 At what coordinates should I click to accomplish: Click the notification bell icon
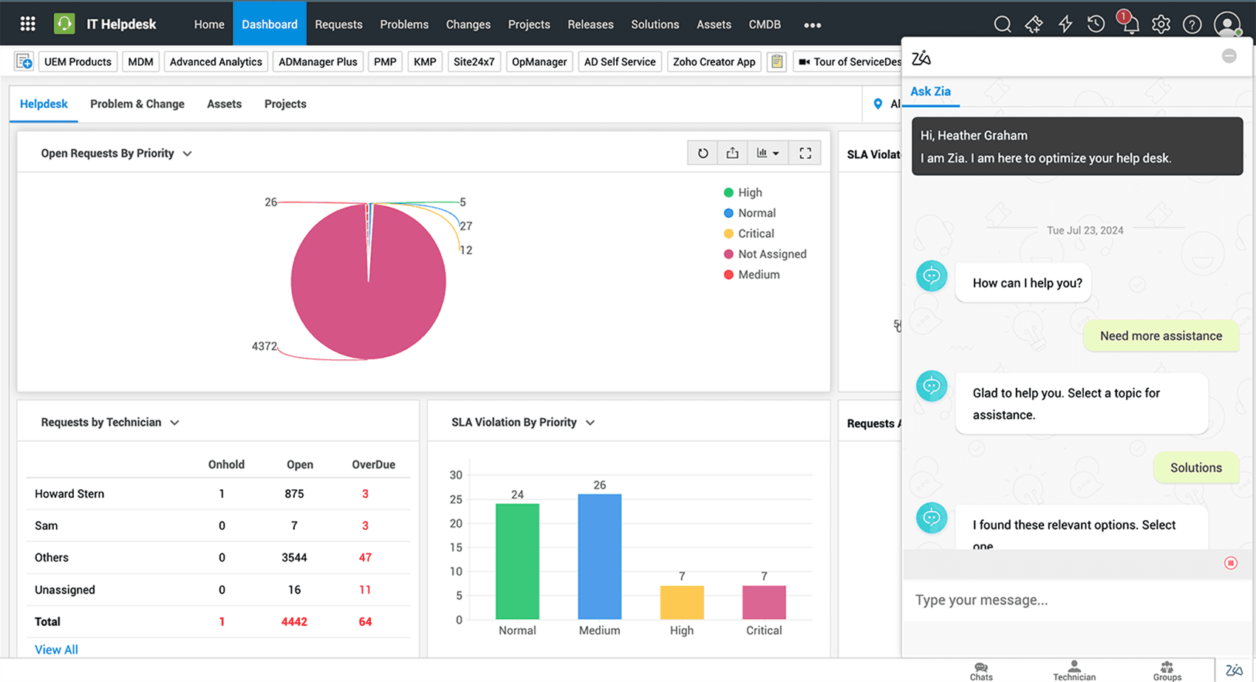pyautogui.click(x=1130, y=24)
